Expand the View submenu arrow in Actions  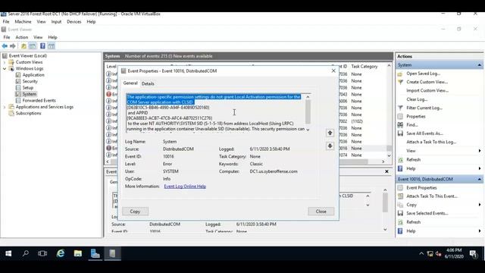pos(480,151)
